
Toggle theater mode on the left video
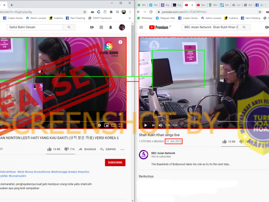(113, 125)
